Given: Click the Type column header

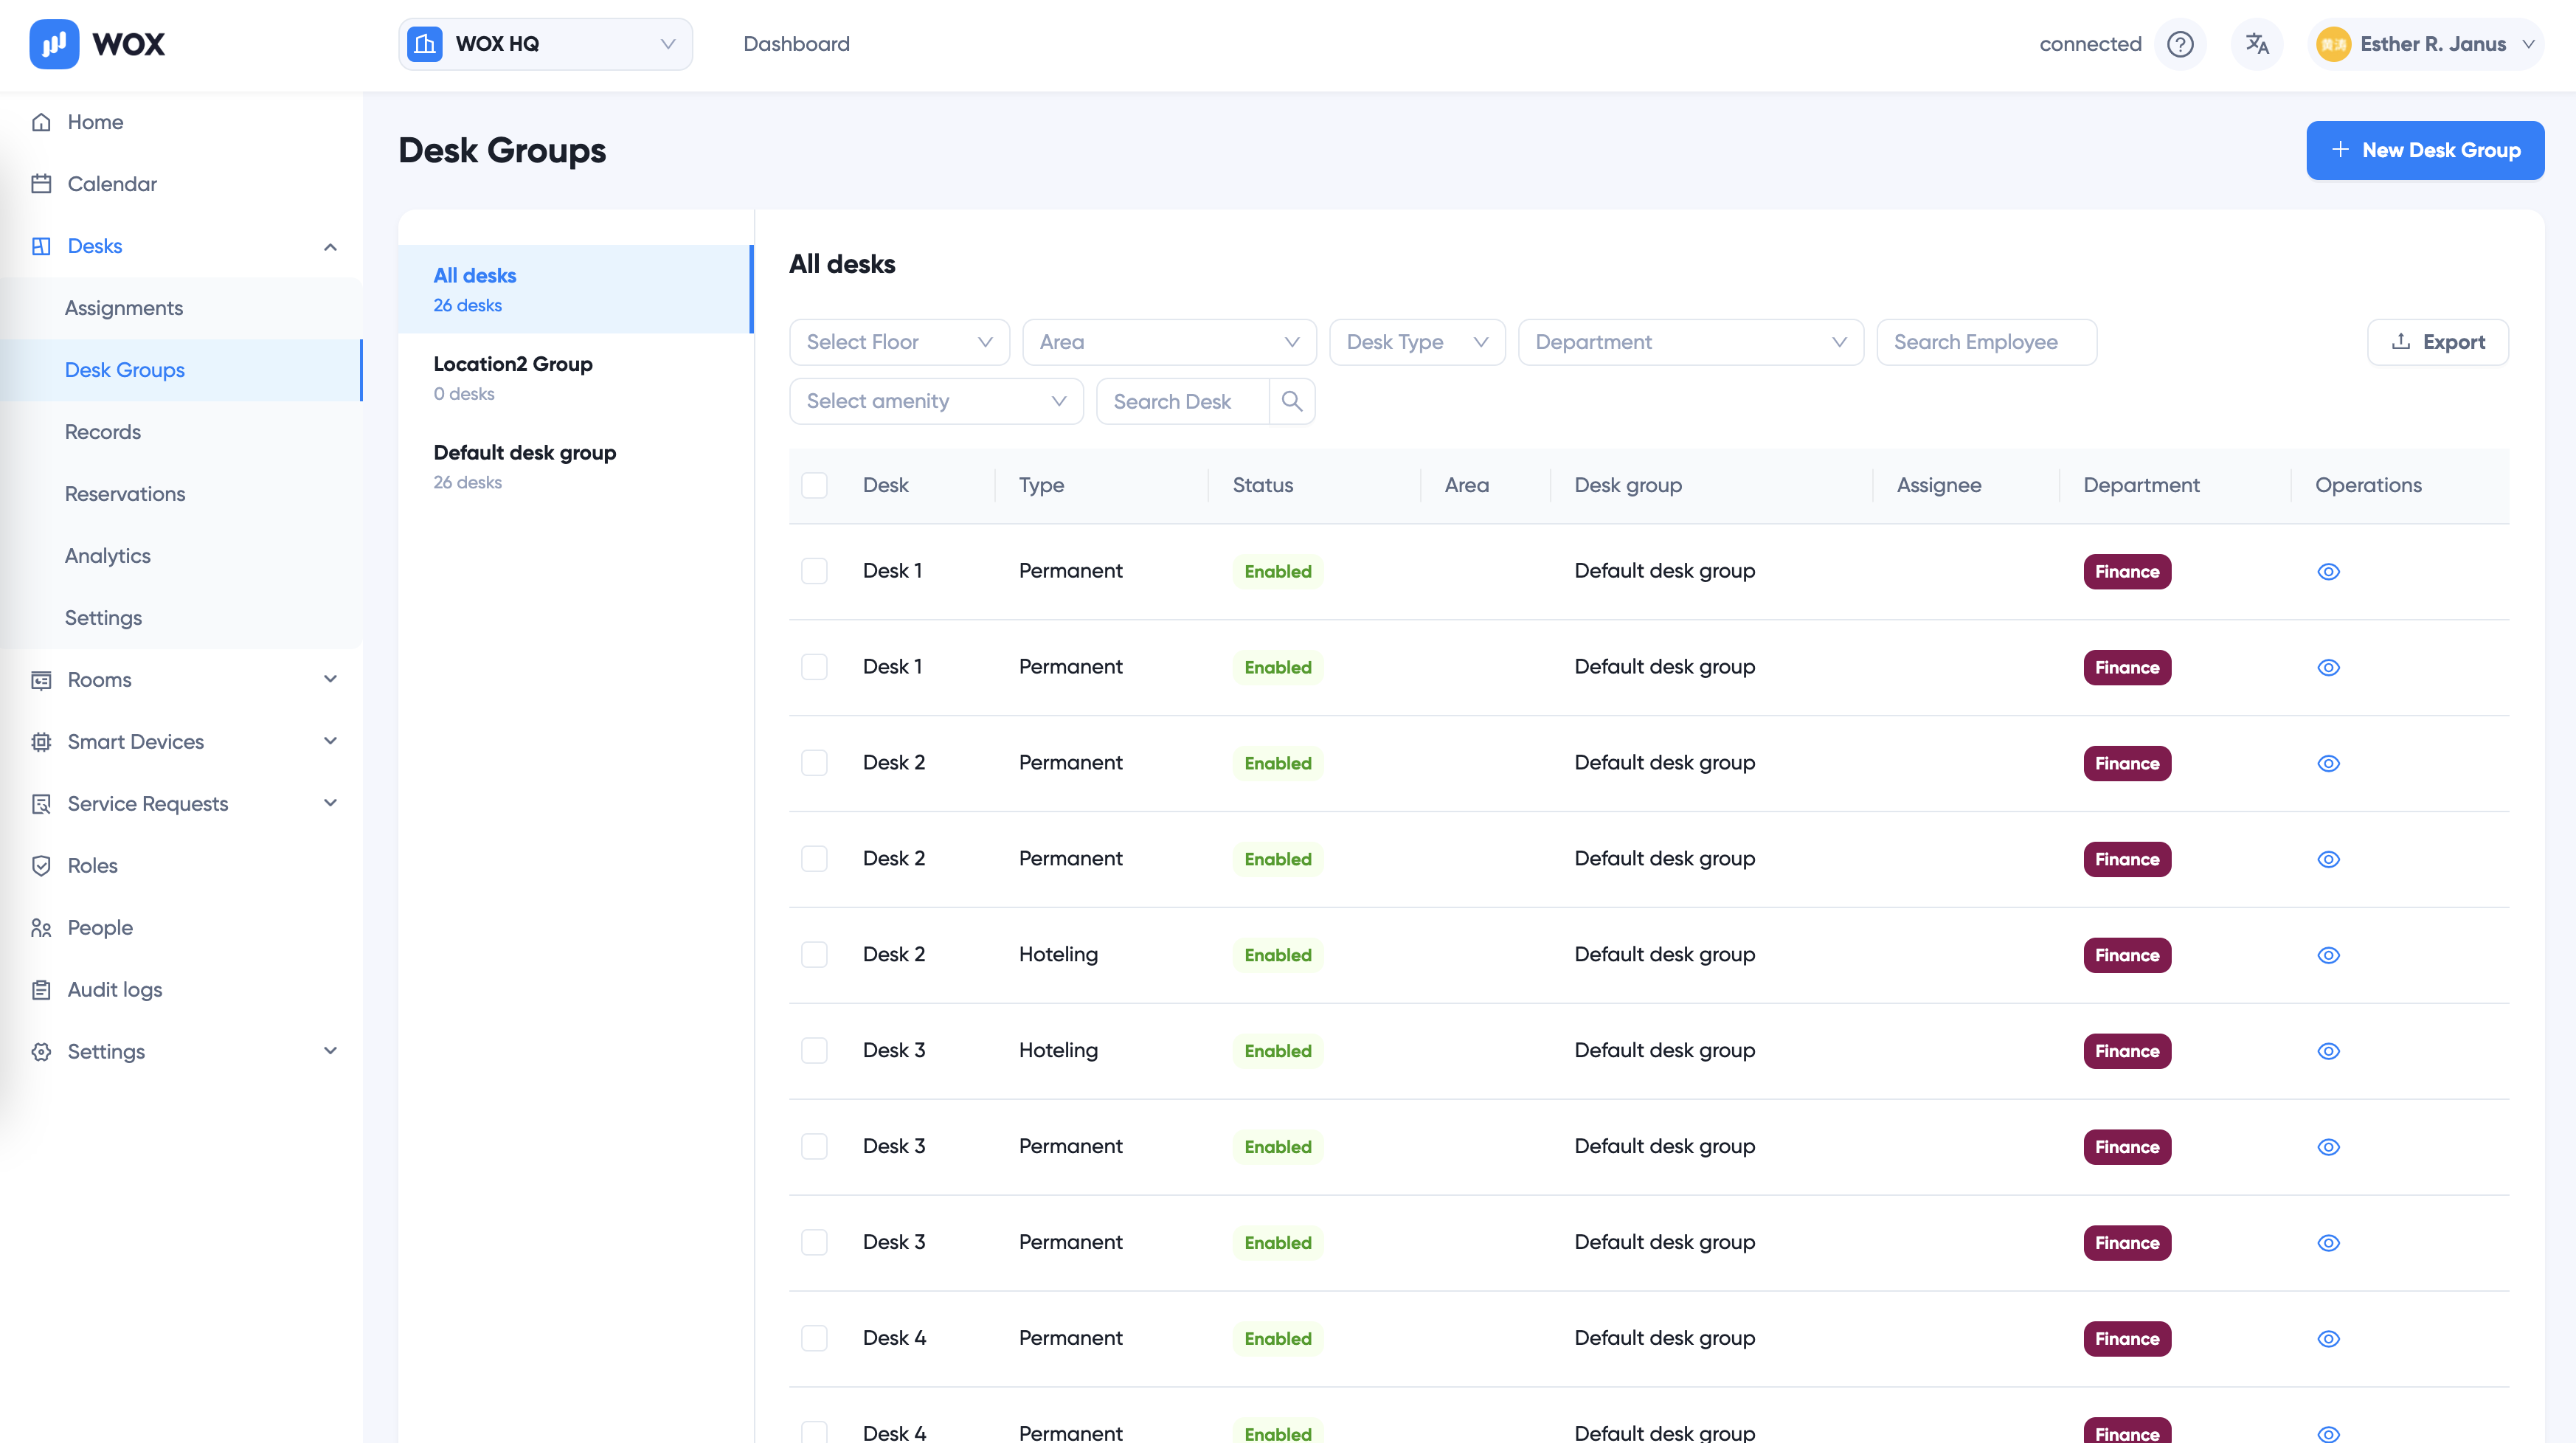Looking at the screenshot, I should [x=1041, y=485].
